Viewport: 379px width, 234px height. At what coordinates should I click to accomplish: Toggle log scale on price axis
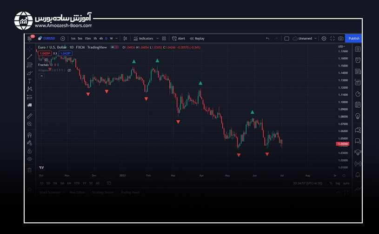337,183
